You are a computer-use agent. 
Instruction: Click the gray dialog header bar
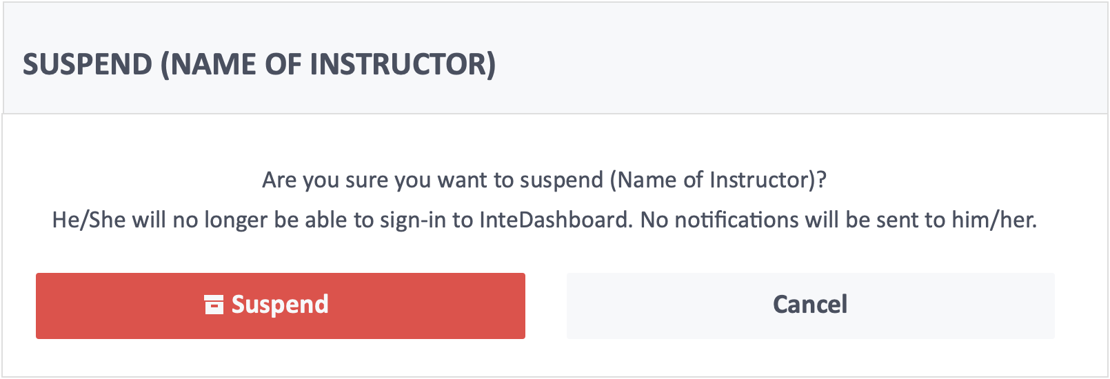[x=555, y=59]
